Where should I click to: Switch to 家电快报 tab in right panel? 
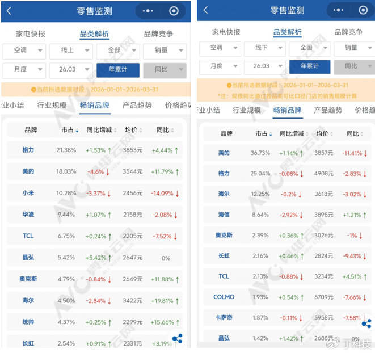226,32
